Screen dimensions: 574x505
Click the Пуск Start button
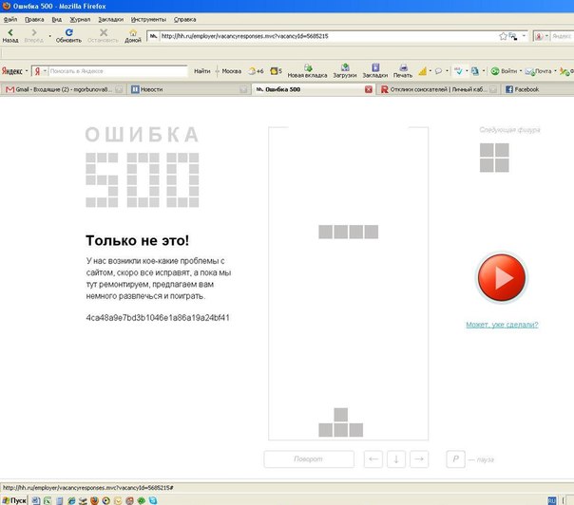tap(14, 500)
